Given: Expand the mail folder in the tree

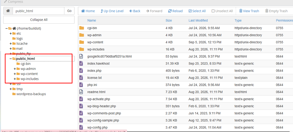Looking at the screenshot, I should click(11, 48).
